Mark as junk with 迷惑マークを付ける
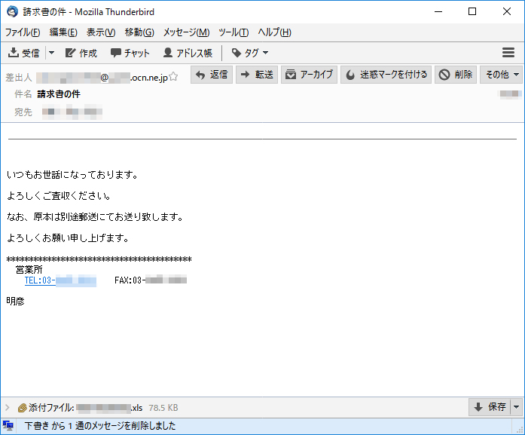The image size is (525, 435). tap(386, 75)
